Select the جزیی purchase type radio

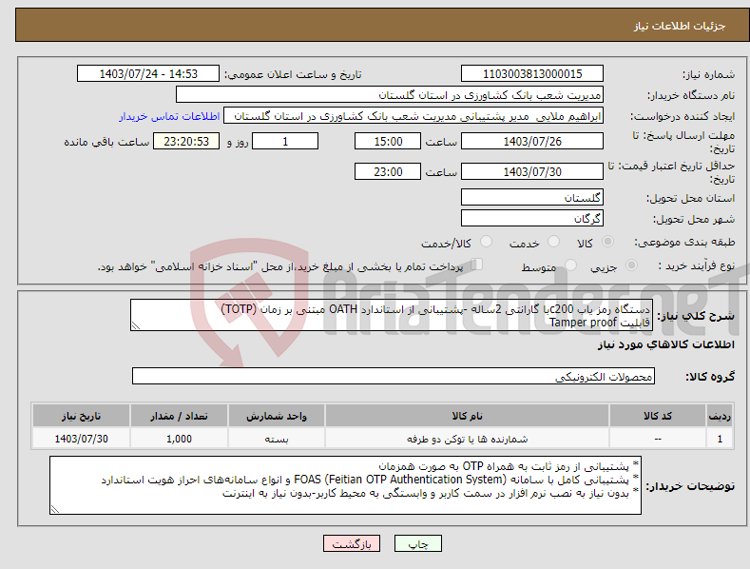click(x=631, y=265)
